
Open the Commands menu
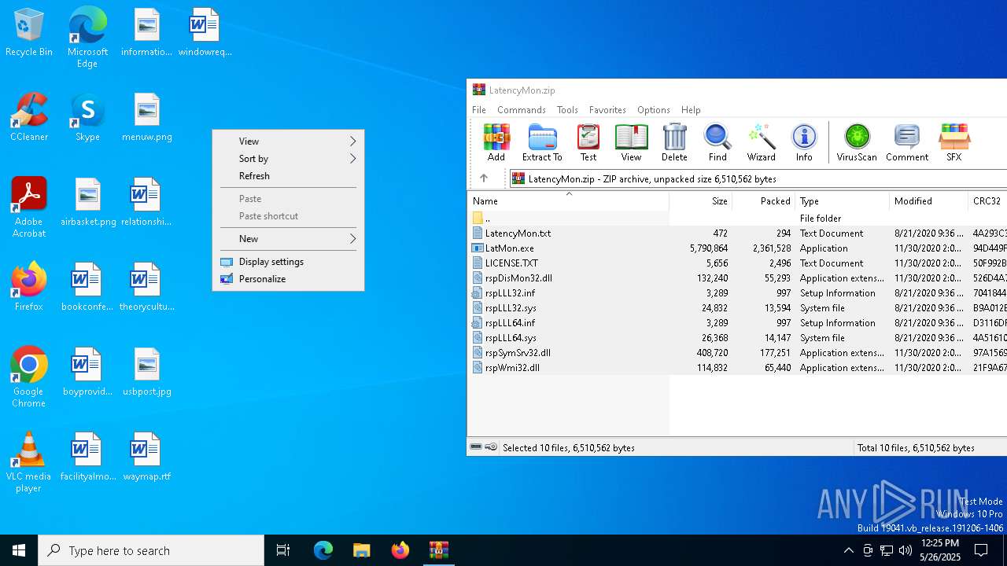pos(522,110)
